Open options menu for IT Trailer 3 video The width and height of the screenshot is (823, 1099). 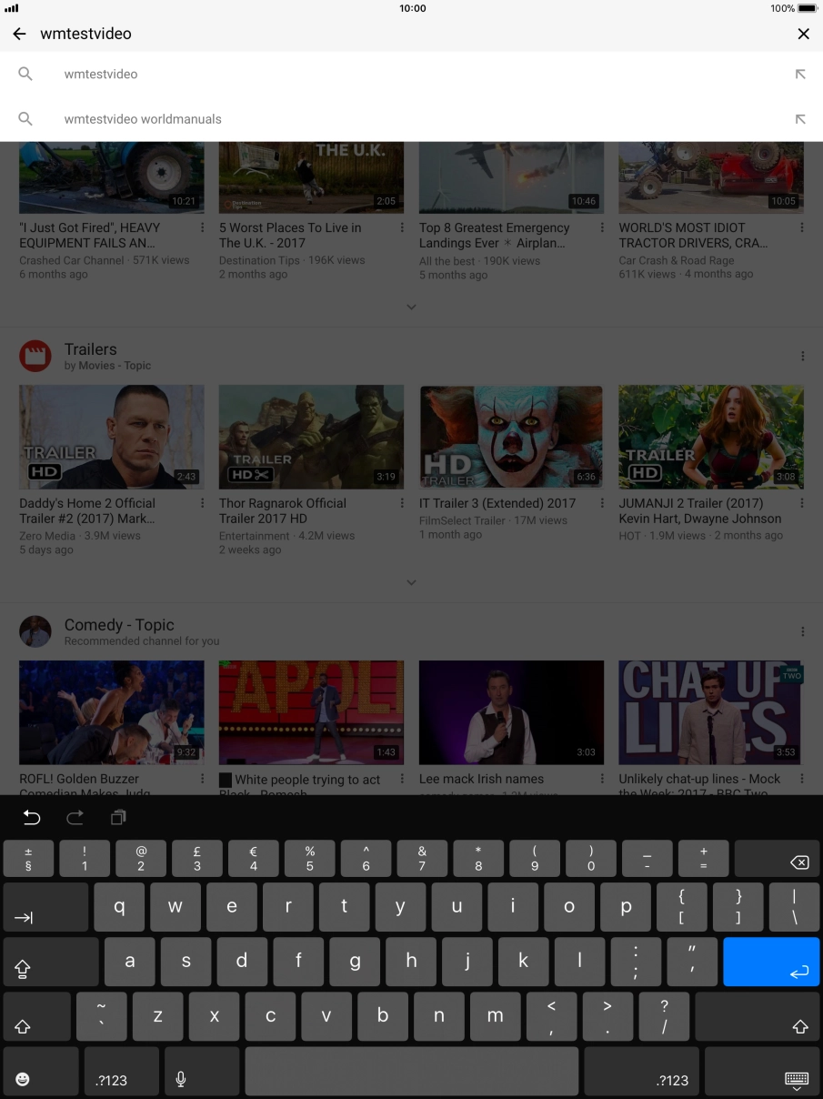(x=601, y=502)
